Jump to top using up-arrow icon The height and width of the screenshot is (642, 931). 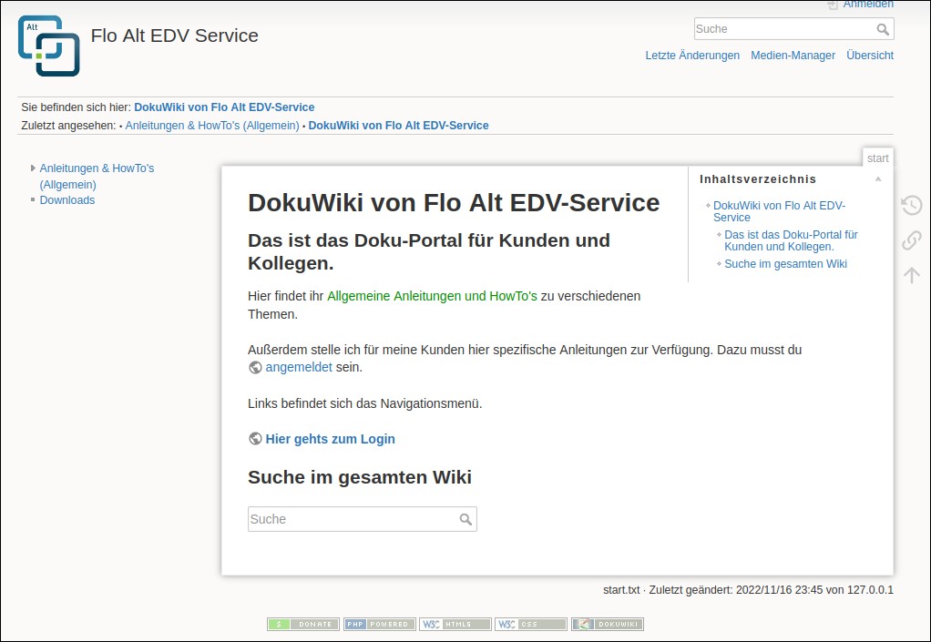coord(911,275)
